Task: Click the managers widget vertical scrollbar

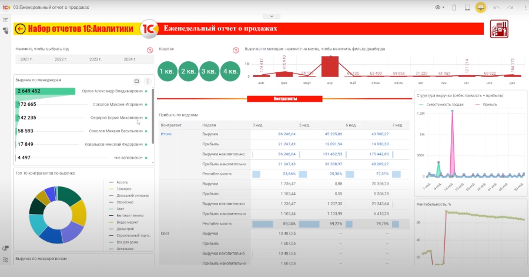Action: (x=153, y=116)
